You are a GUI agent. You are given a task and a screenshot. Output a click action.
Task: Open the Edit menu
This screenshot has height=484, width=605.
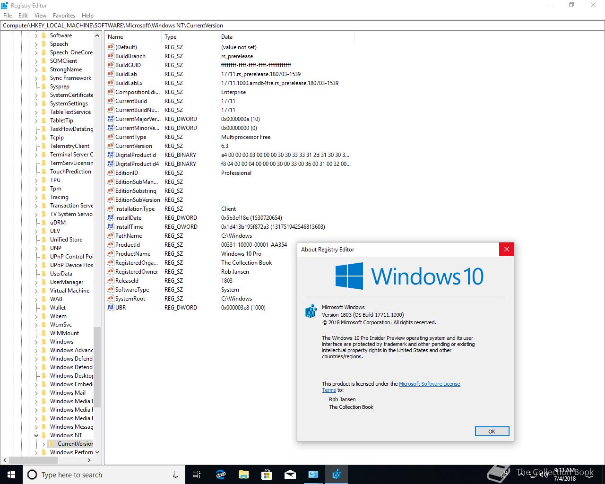click(23, 16)
